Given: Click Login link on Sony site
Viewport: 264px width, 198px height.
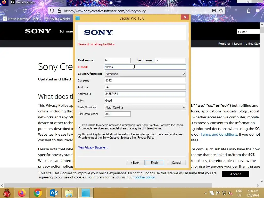Looking at the screenshot, I should (x=238, y=44).
